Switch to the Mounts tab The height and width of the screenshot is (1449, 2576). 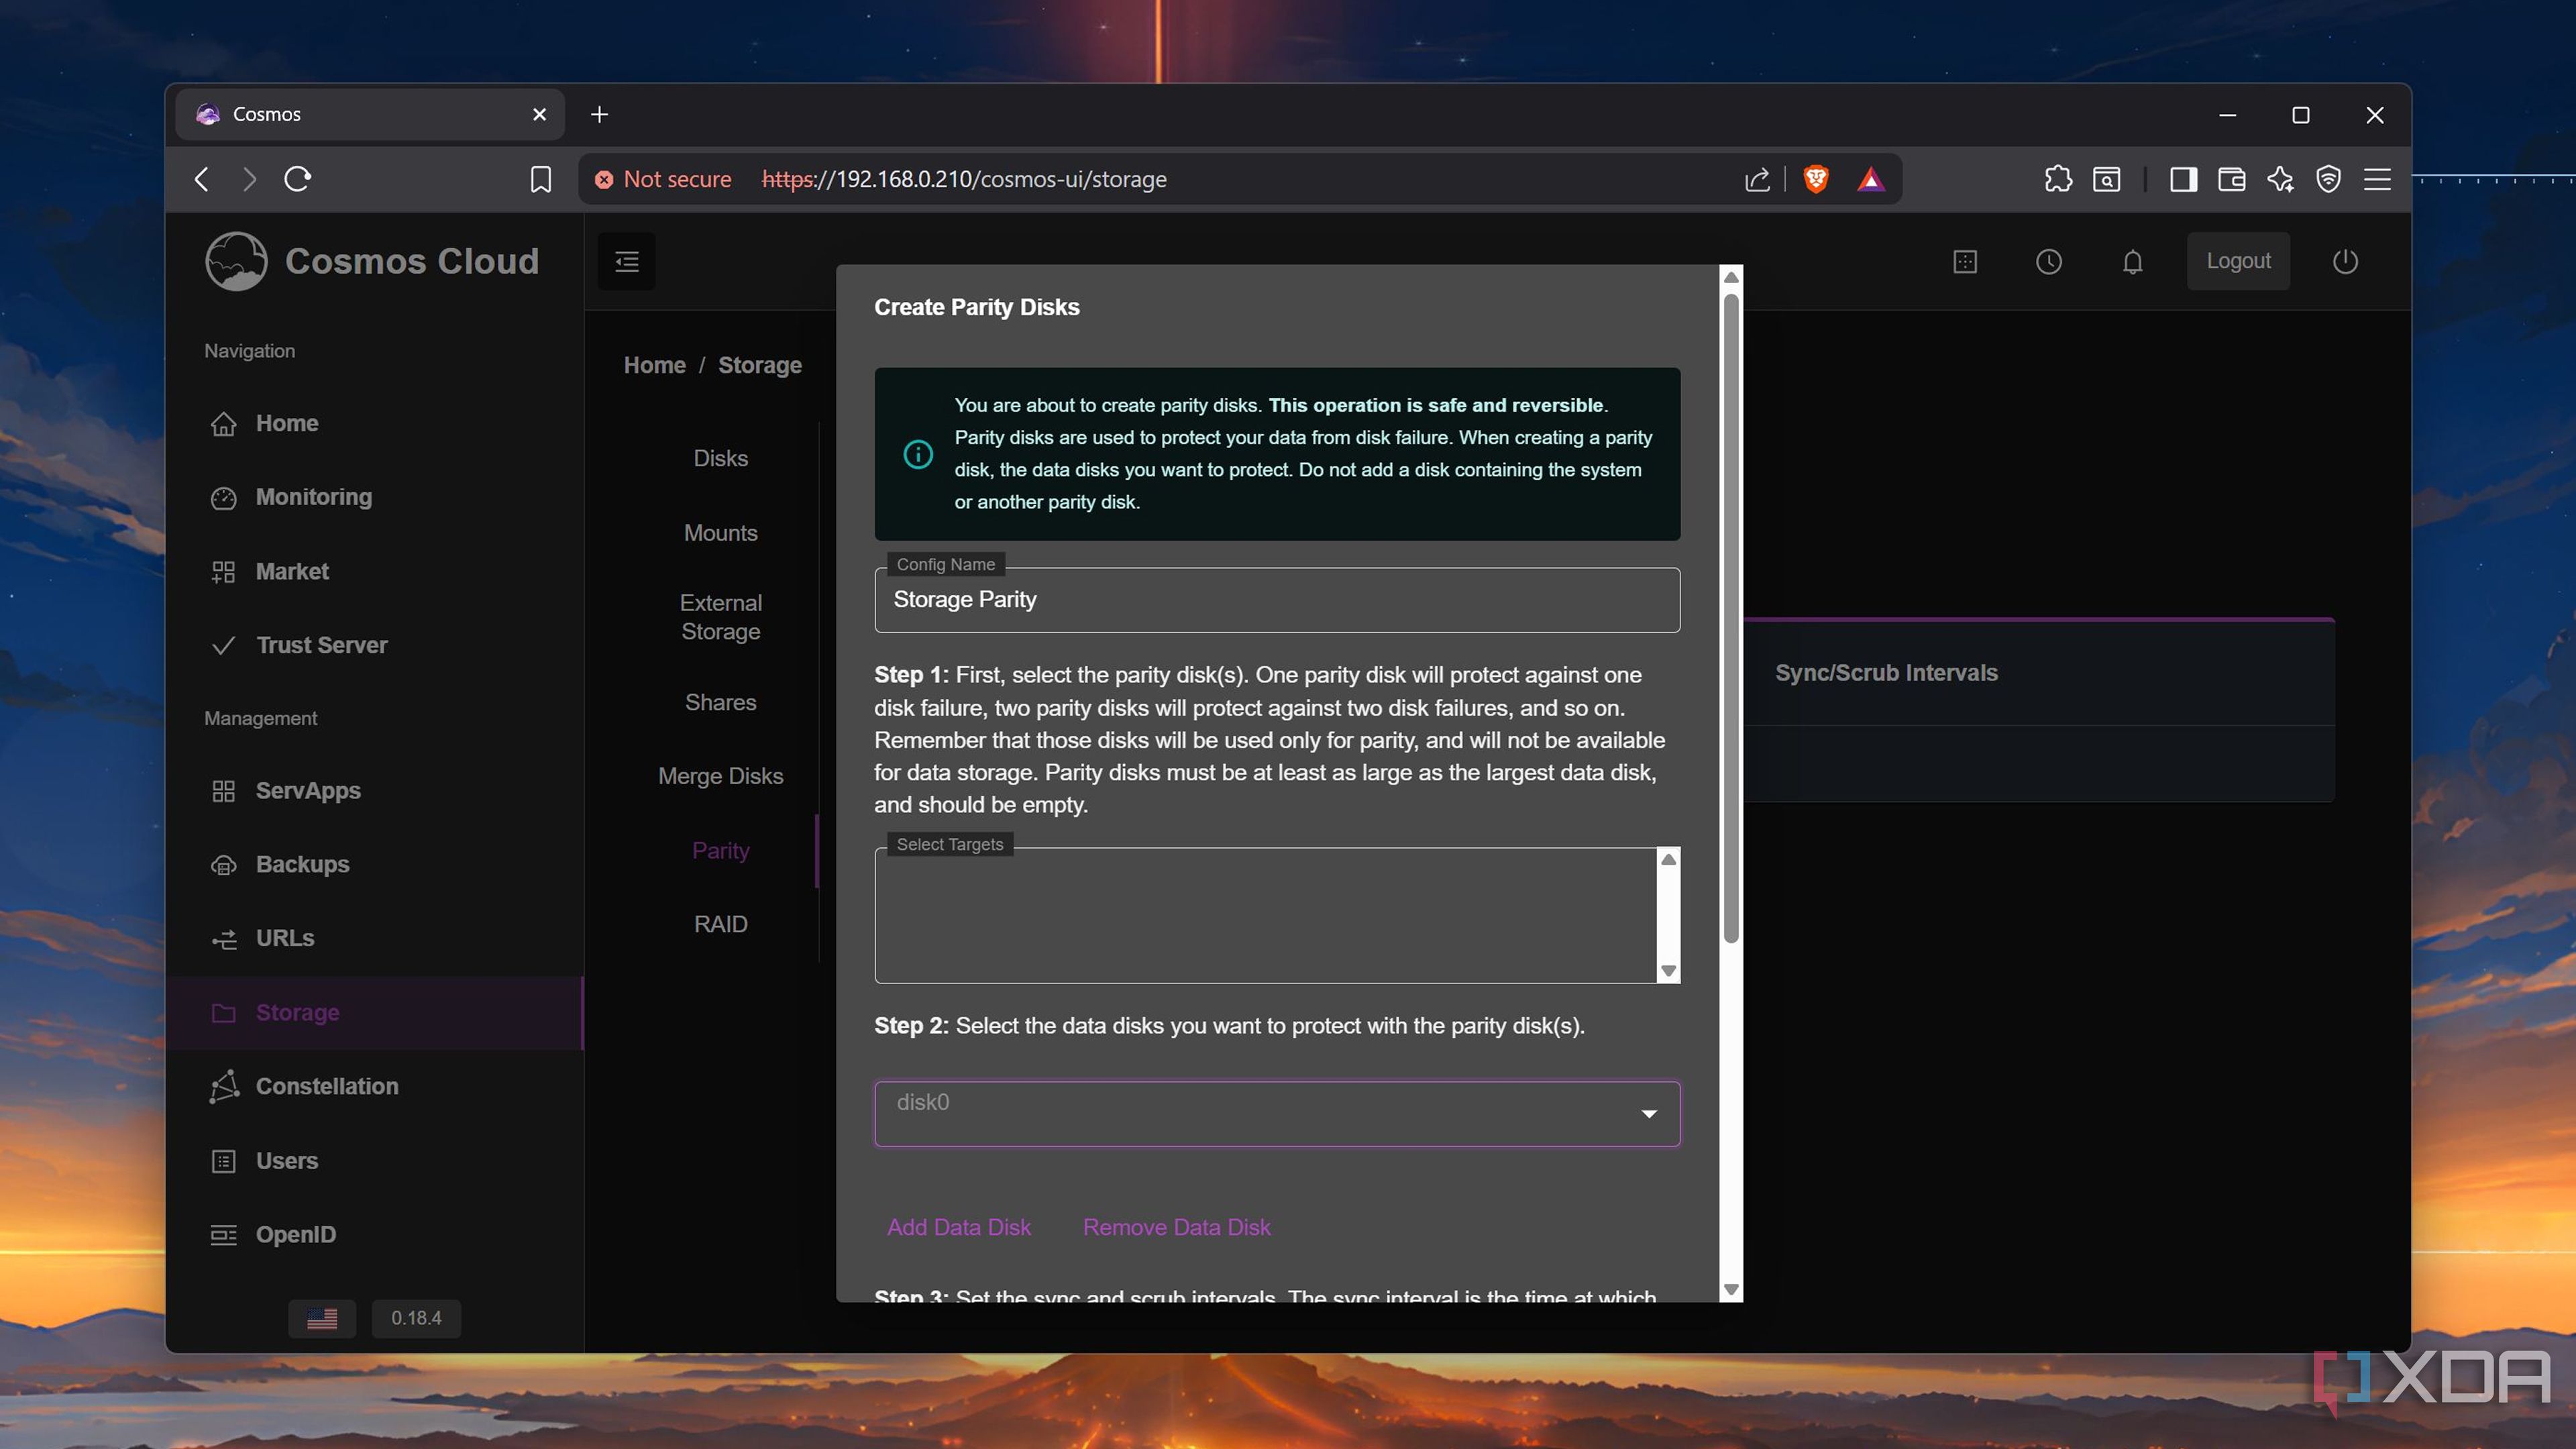[x=720, y=533]
